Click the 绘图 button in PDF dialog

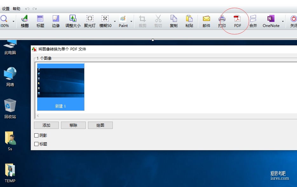tap(100, 125)
